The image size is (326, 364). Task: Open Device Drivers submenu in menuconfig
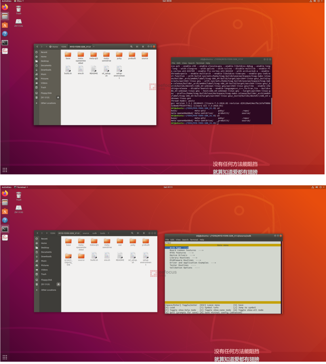click(x=182, y=255)
